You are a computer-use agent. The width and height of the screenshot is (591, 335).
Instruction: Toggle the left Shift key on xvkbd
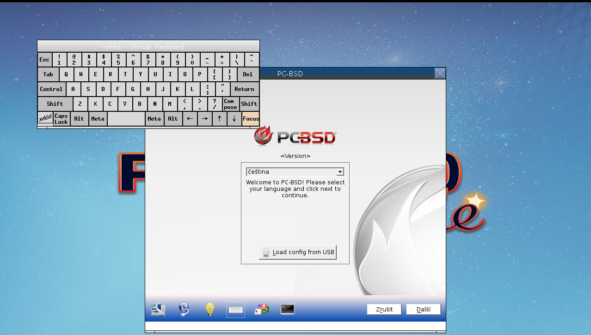point(55,104)
